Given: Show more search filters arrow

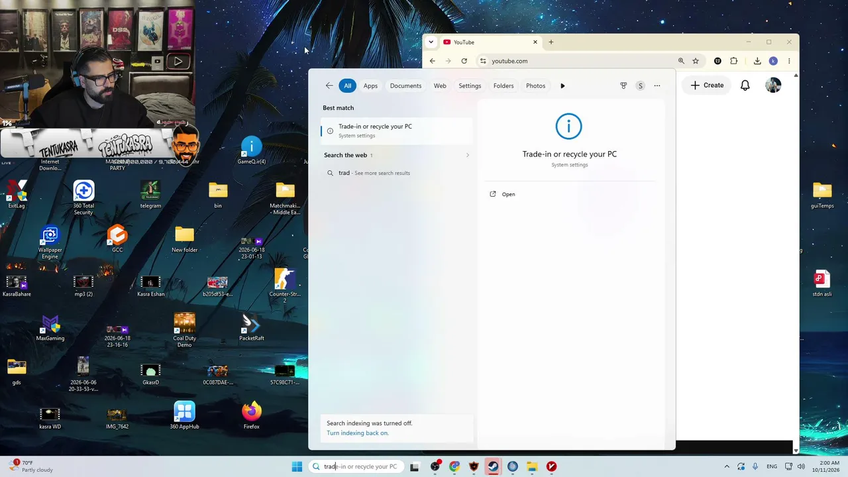Looking at the screenshot, I should (x=562, y=85).
